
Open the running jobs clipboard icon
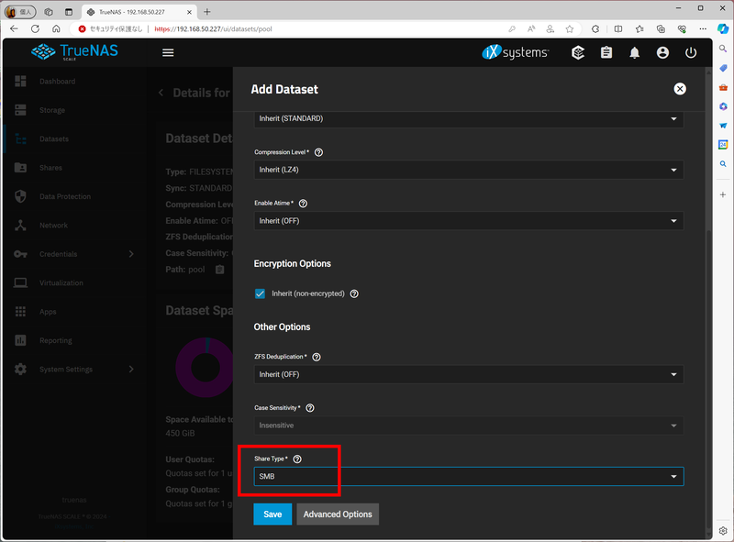pos(606,52)
